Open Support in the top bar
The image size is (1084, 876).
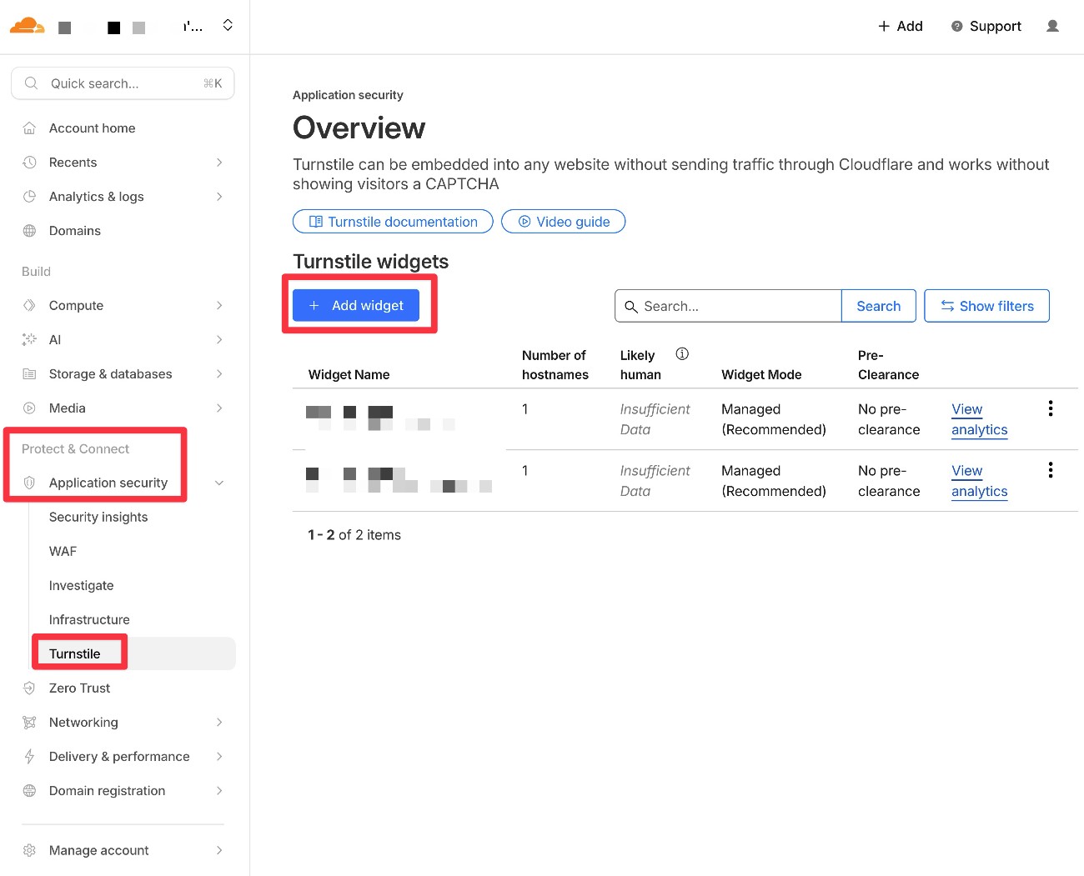pyautogui.click(x=986, y=26)
